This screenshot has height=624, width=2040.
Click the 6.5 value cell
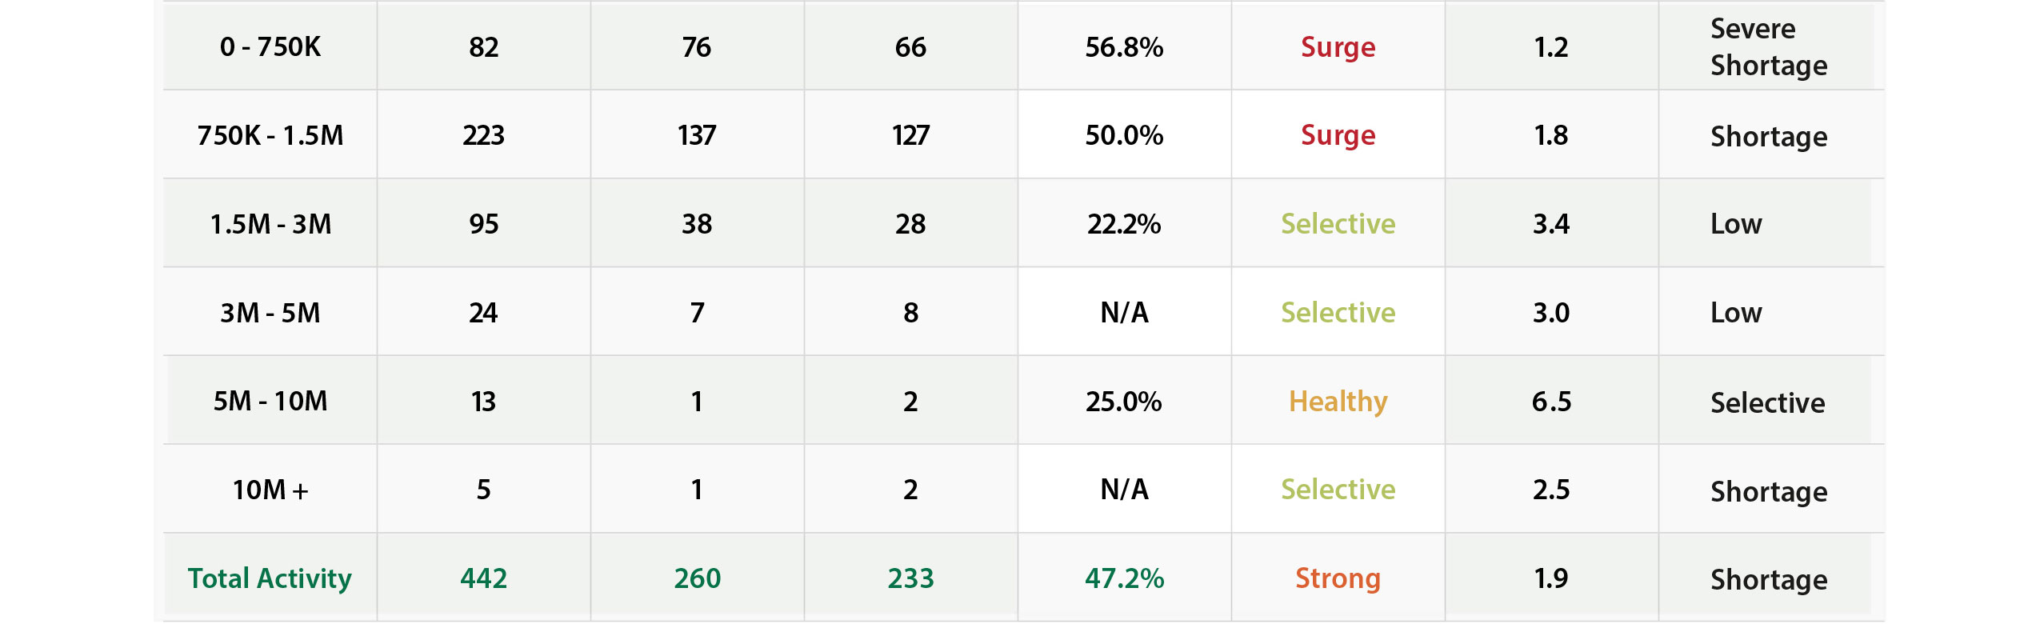click(x=1550, y=401)
